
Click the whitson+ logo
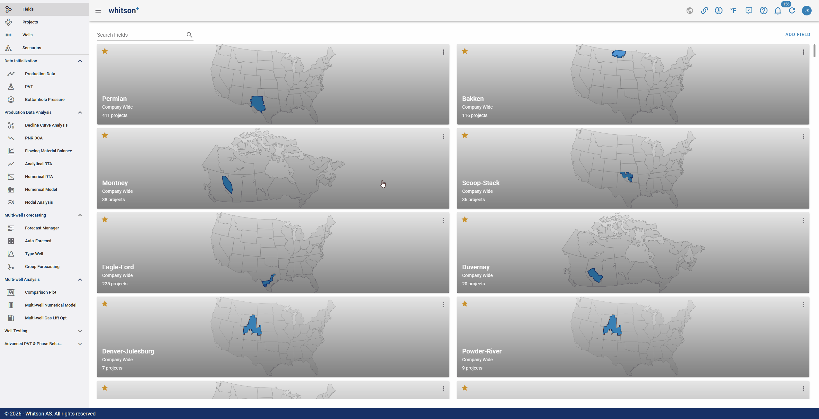coord(124,10)
